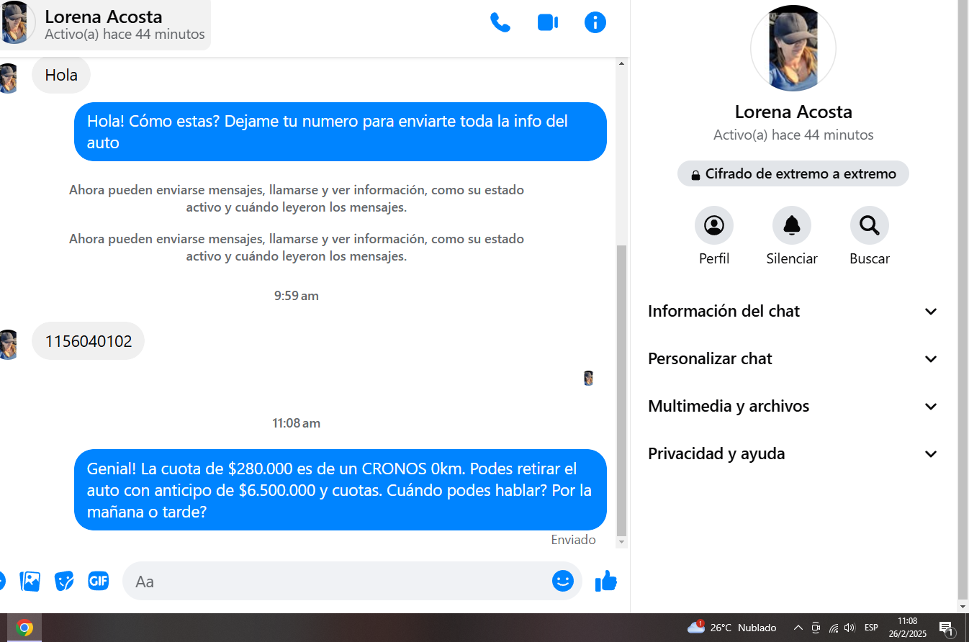Viewport: 969px width, 642px height.
Task: Click the Chrome icon in the taskbar
Action: pyautogui.click(x=24, y=628)
